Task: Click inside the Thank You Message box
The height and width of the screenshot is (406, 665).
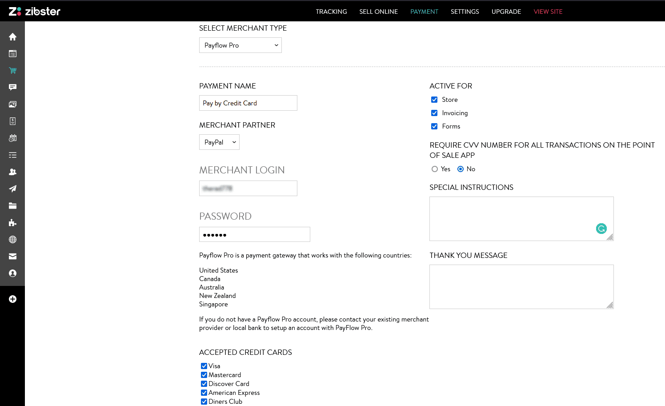Action: [521, 287]
